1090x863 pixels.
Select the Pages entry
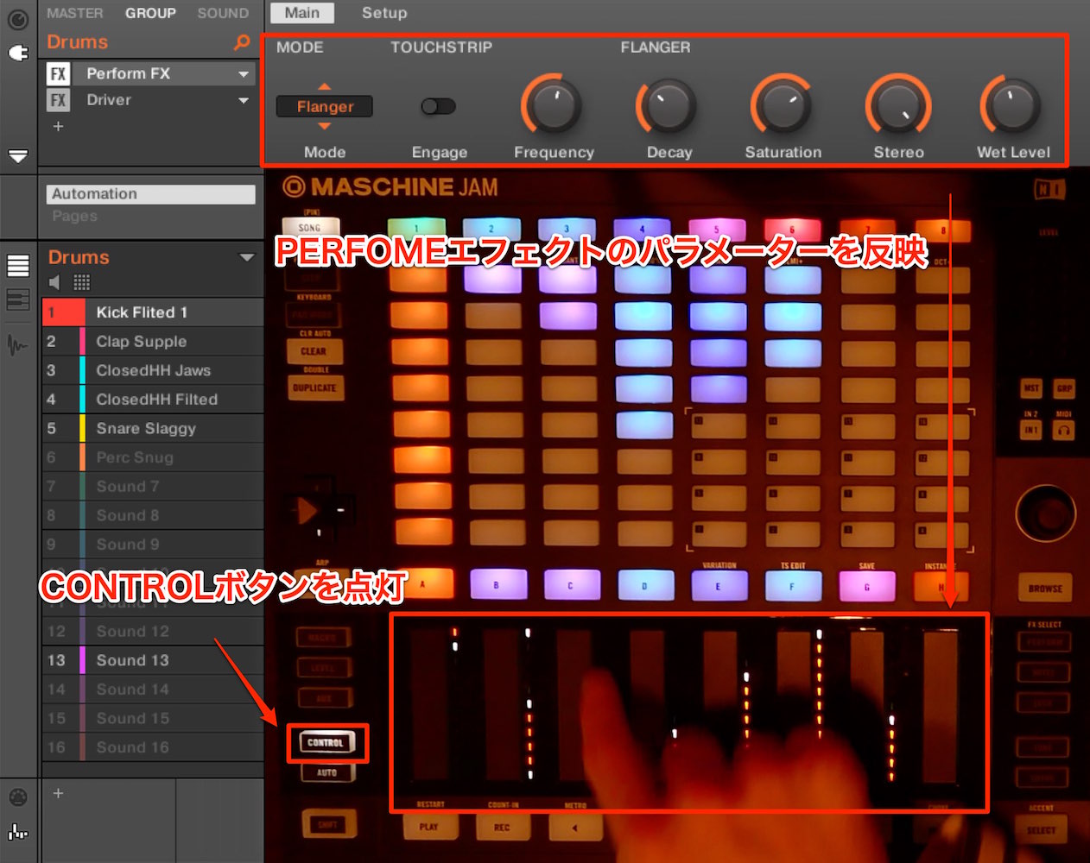coord(75,216)
